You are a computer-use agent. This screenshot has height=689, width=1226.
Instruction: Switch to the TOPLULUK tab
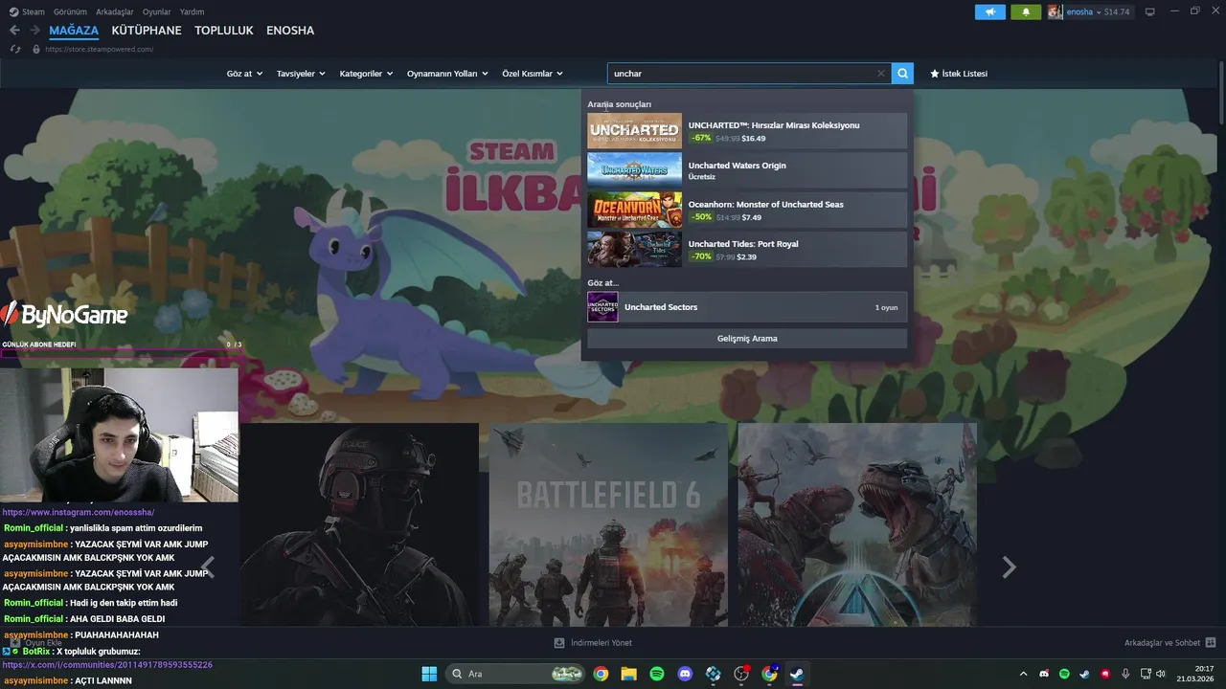coord(224,31)
